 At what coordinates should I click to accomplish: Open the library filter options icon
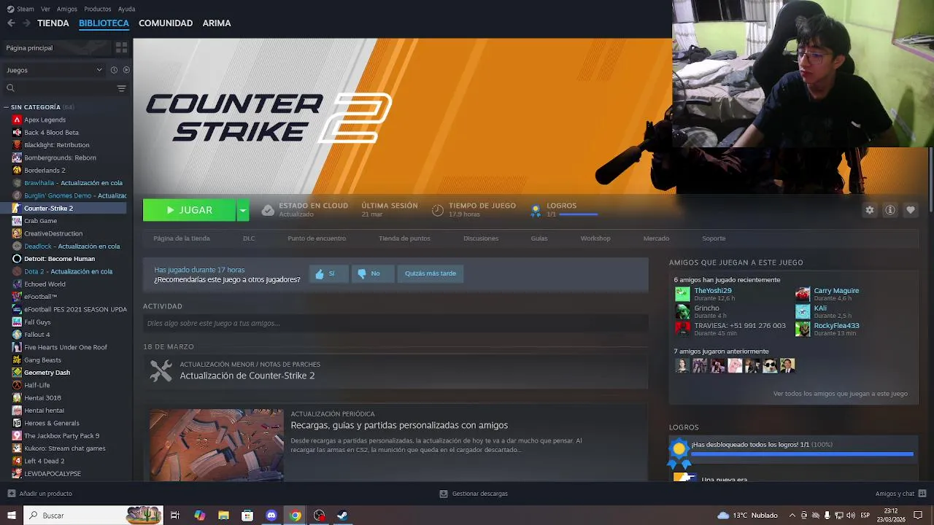(x=121, y=88)
